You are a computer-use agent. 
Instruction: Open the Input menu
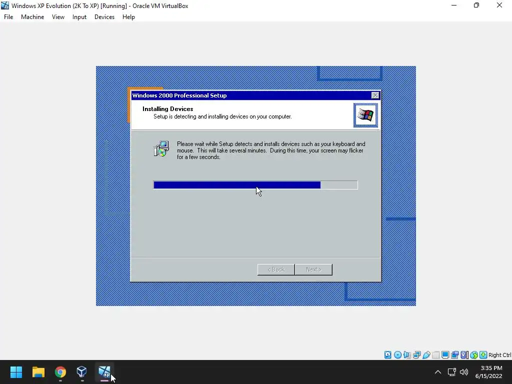click(x=79, y=17)
